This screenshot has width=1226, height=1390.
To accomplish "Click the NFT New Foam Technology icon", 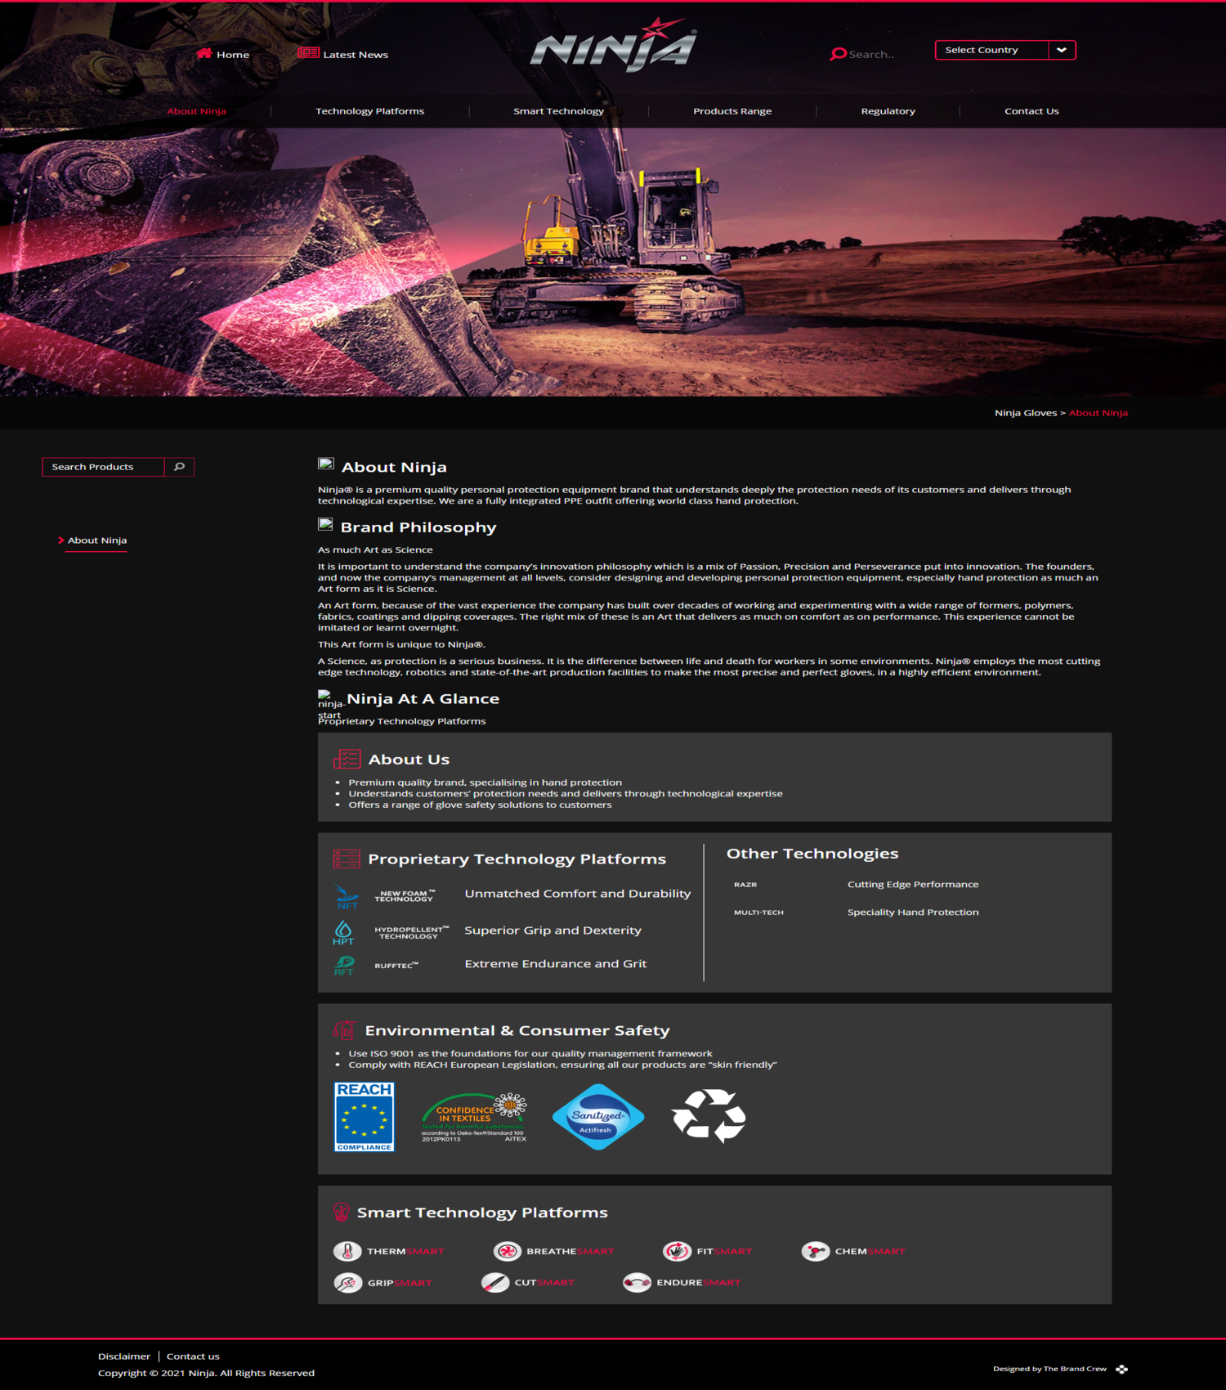I will [x=347, y=896].
